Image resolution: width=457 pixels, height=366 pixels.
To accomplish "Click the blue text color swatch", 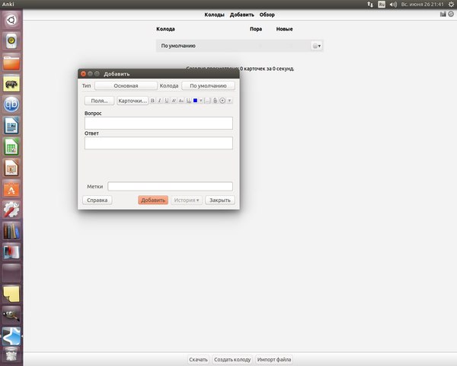I will click(195, 101).
